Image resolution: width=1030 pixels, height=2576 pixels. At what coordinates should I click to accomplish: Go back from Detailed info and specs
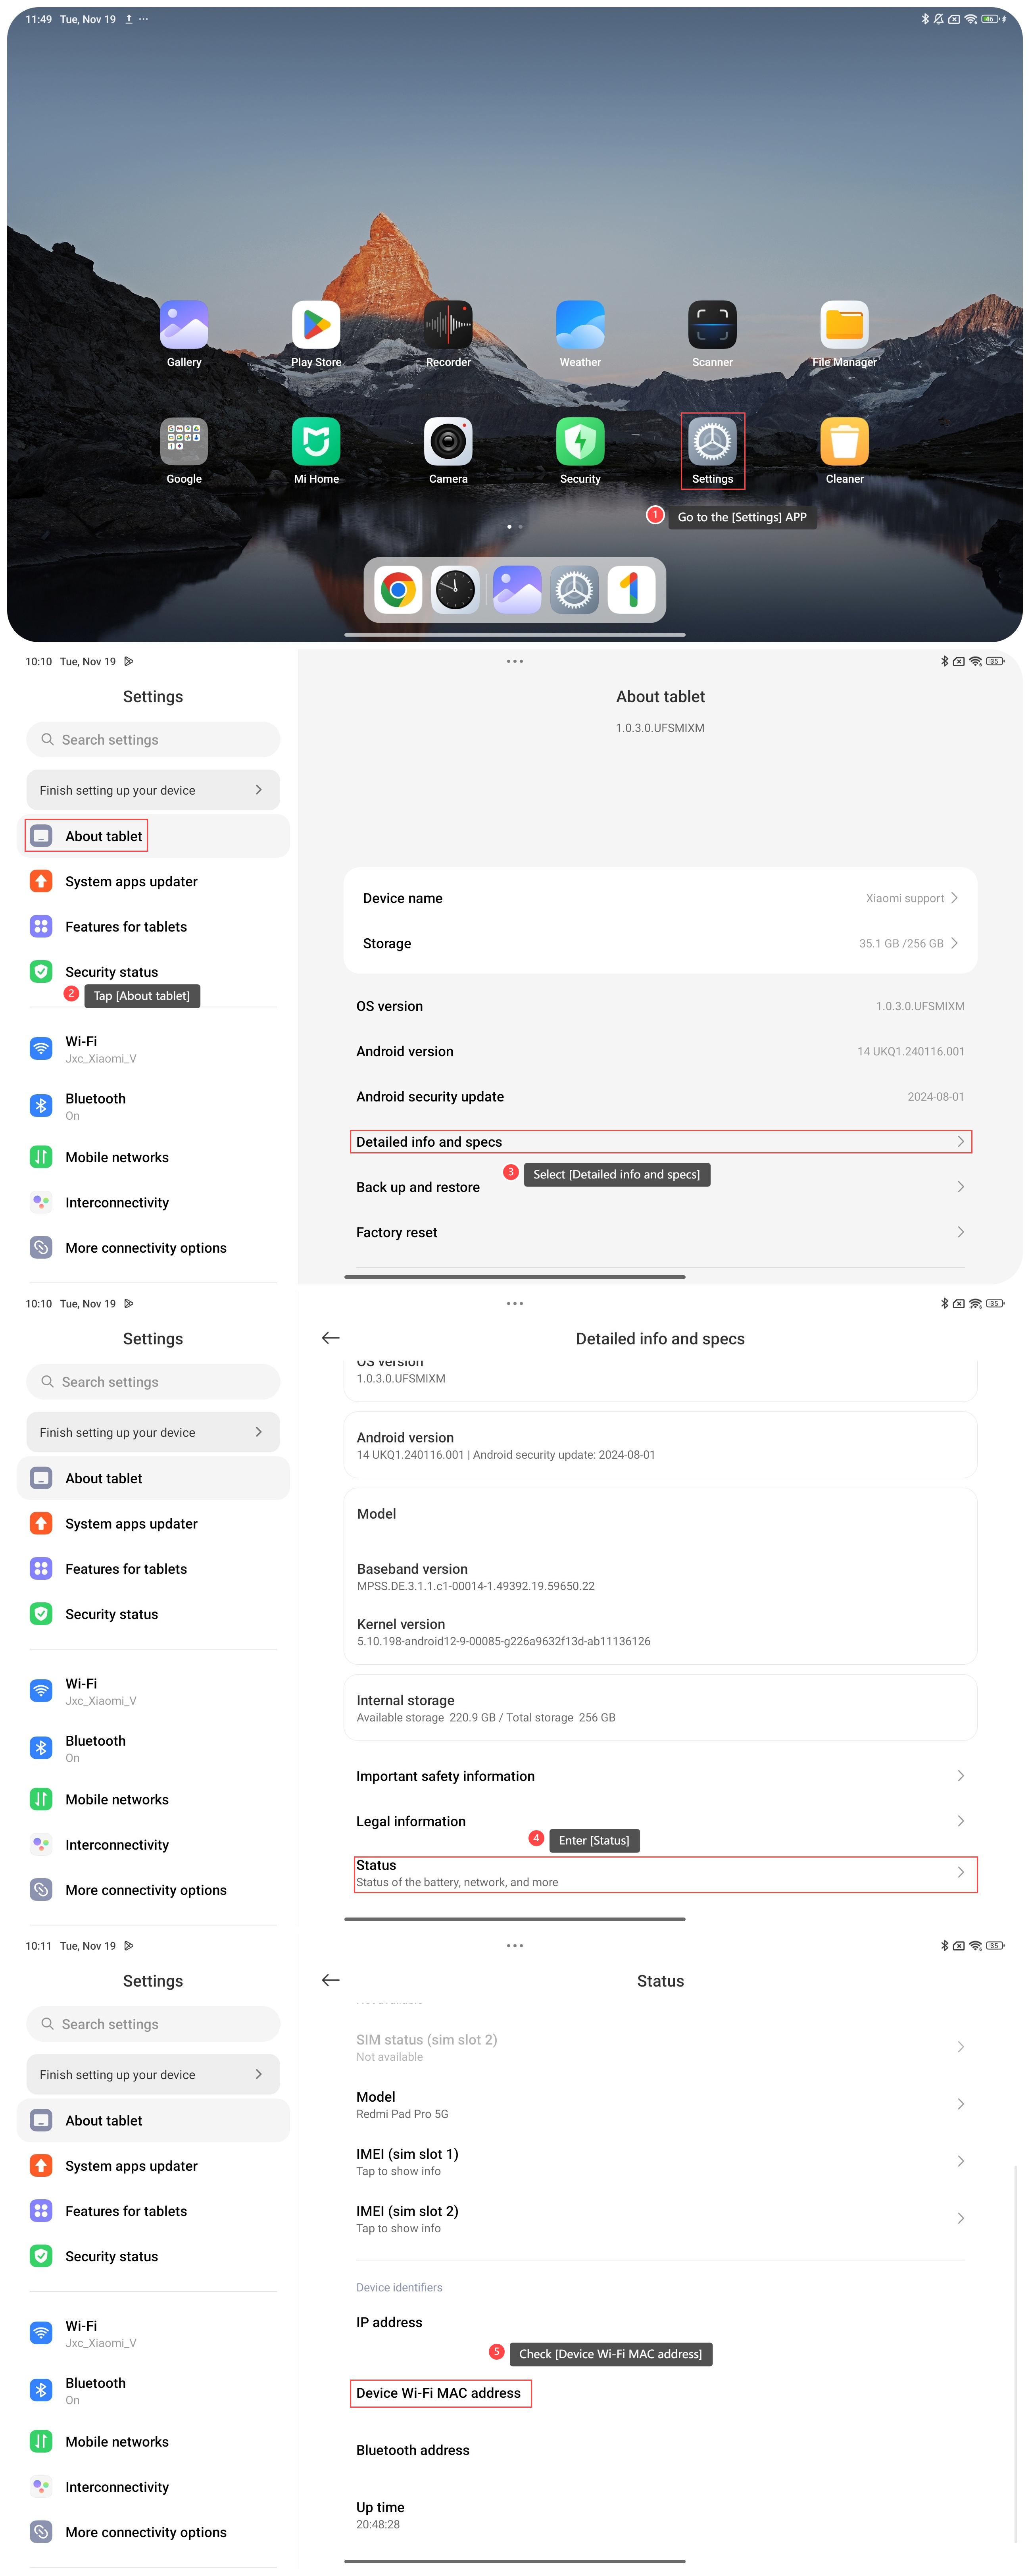point(331,1338)
